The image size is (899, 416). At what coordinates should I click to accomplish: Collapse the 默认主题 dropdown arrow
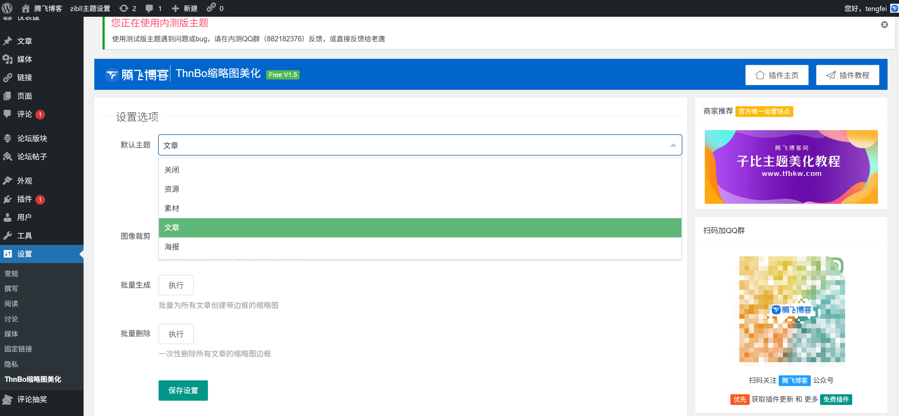pyautogui.click(x=673, y=145)
